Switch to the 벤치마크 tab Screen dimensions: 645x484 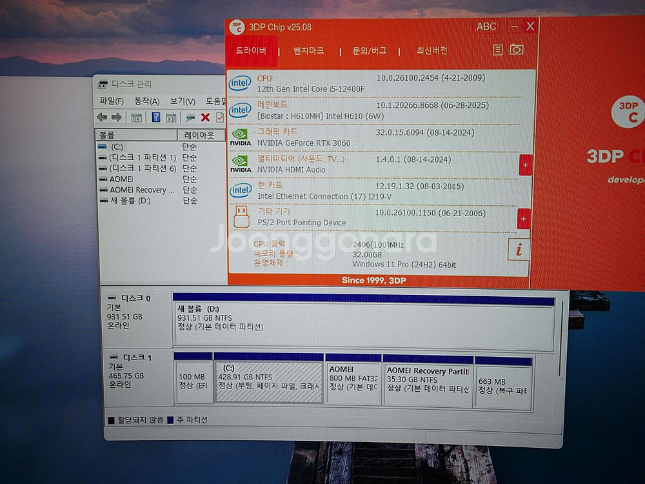[308, 50]
